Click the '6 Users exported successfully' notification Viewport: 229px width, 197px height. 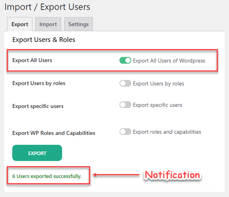tap(47, 176)
